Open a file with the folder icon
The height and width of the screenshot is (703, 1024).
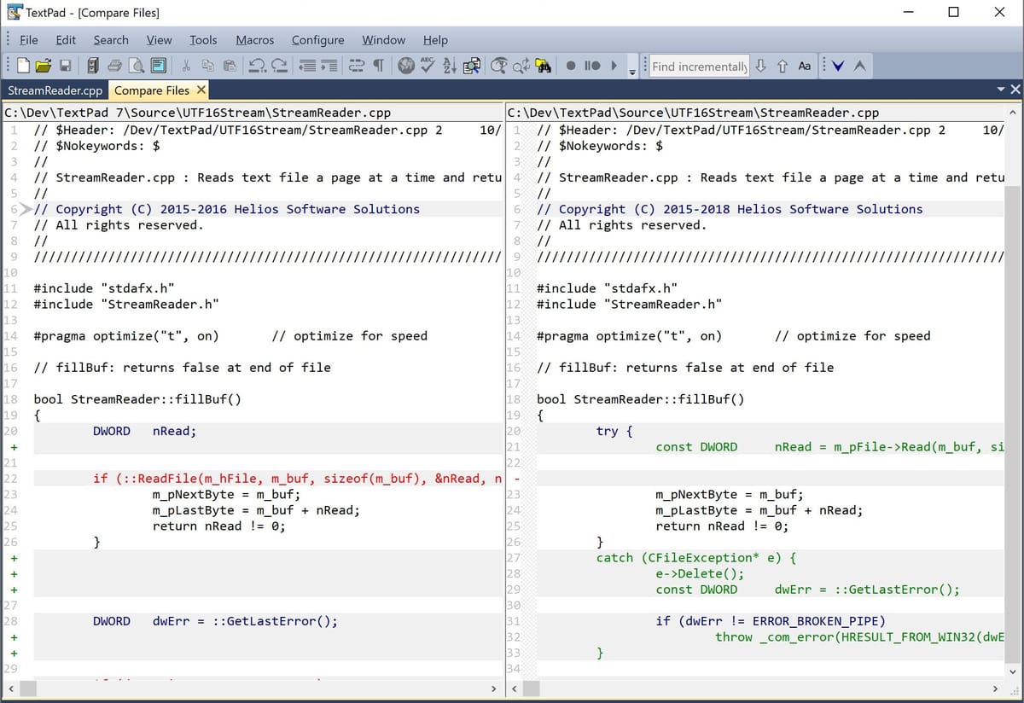(x=43, y=66)
